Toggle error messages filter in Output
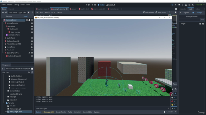206x115 pixels. click(x=174, y=101)
